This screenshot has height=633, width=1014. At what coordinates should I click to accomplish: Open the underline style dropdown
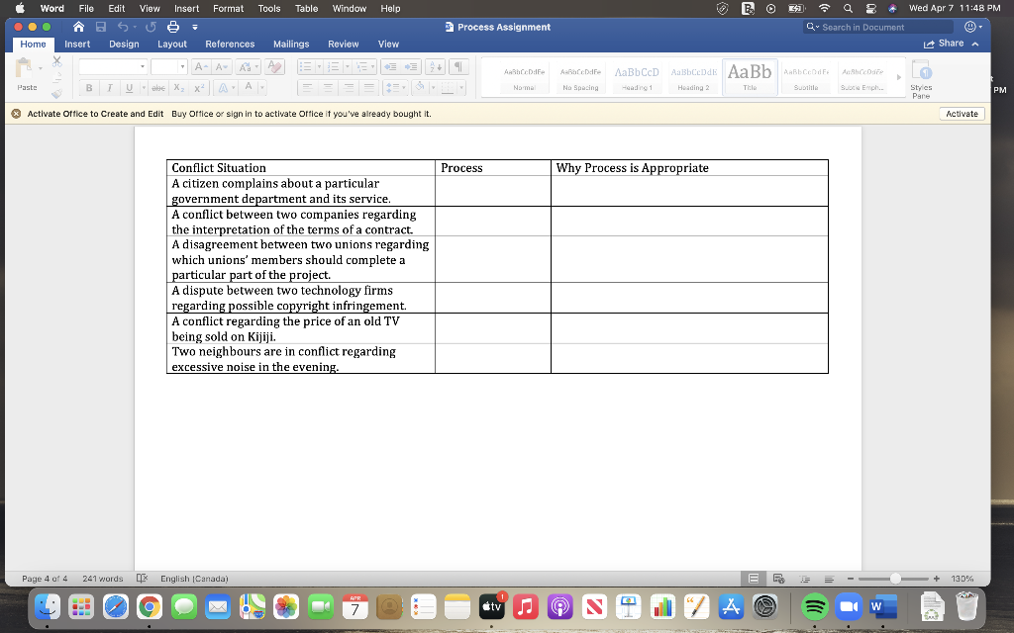click(x=144, y=88)
